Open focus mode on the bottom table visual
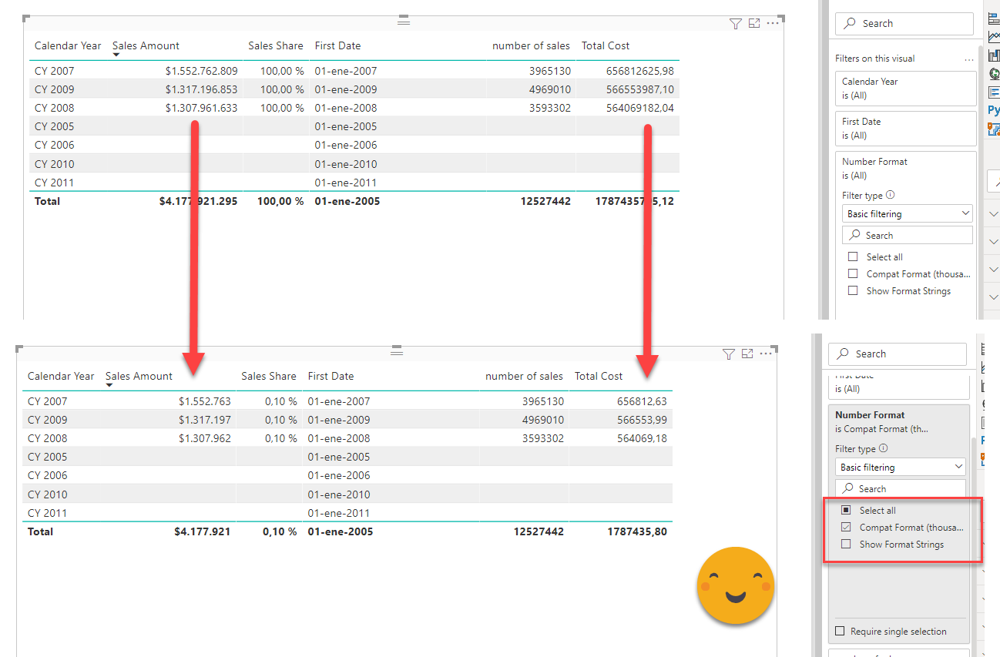Viewport: 1000px width, 657px height. (x=747, y=354)
